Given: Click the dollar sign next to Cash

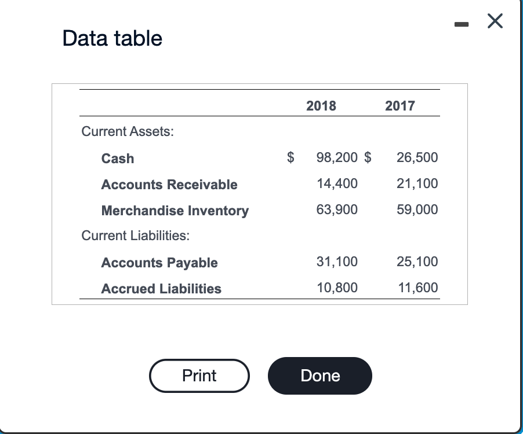Looking at the screenshot, I should pos(289,157).
